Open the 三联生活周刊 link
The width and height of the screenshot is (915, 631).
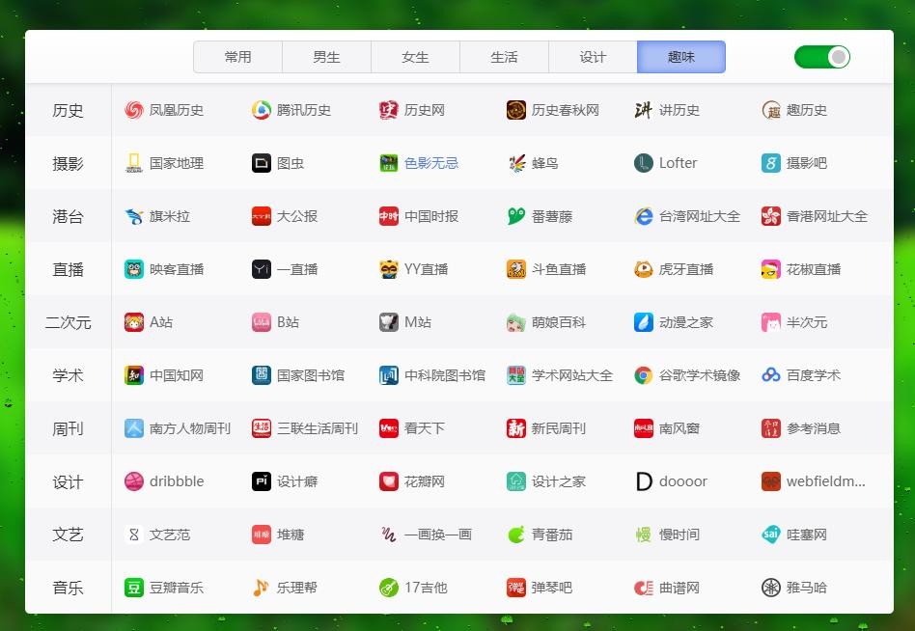coord(317,428)
